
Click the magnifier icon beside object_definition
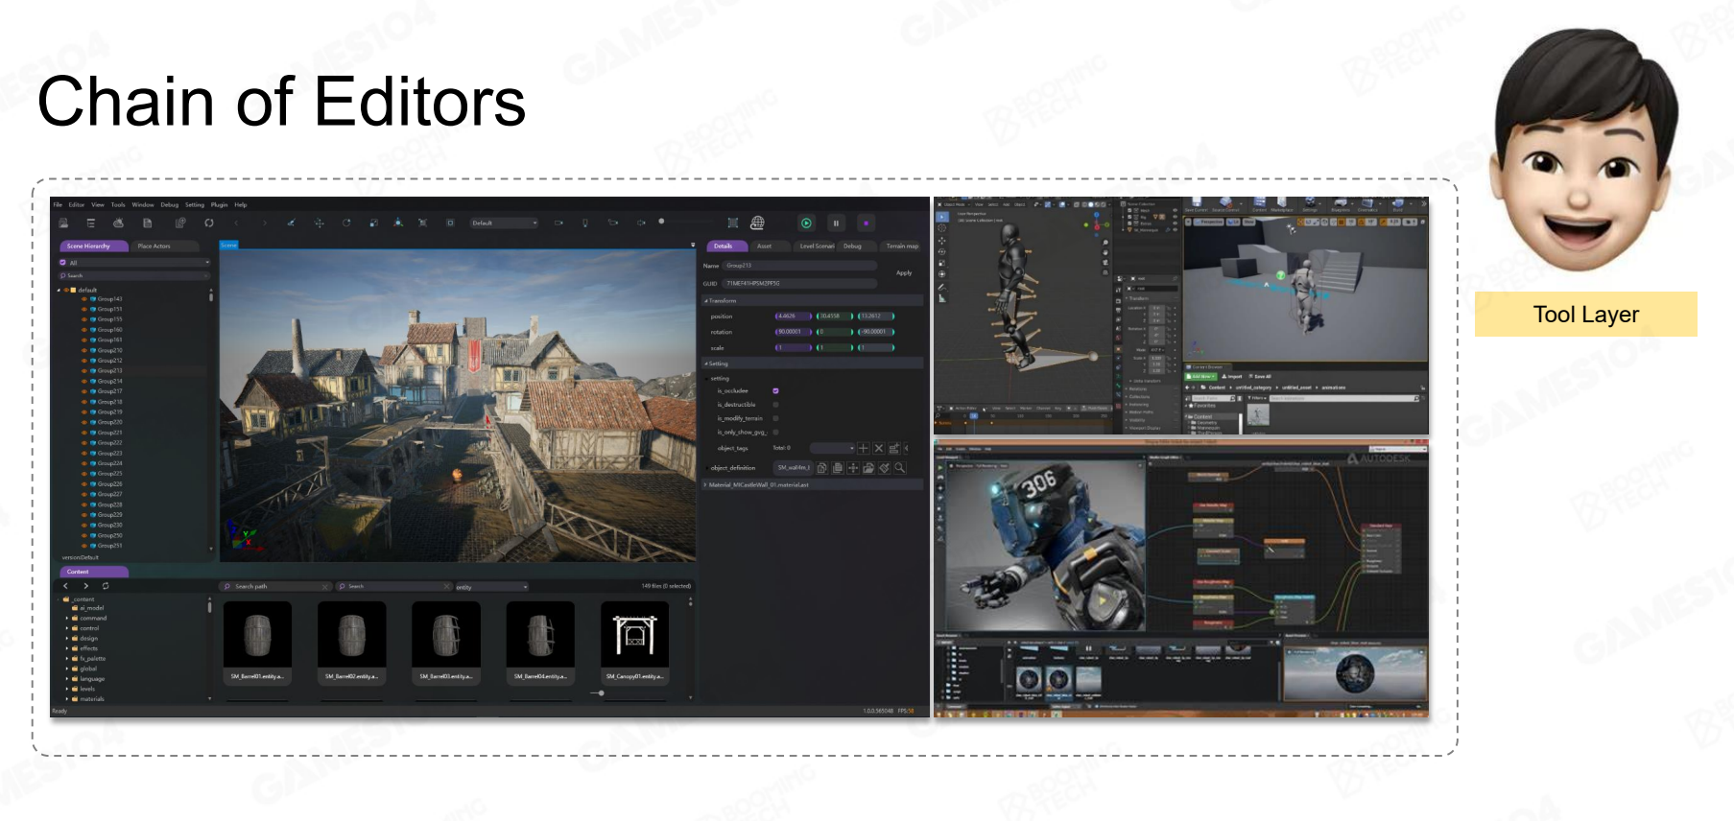point(899,468)
